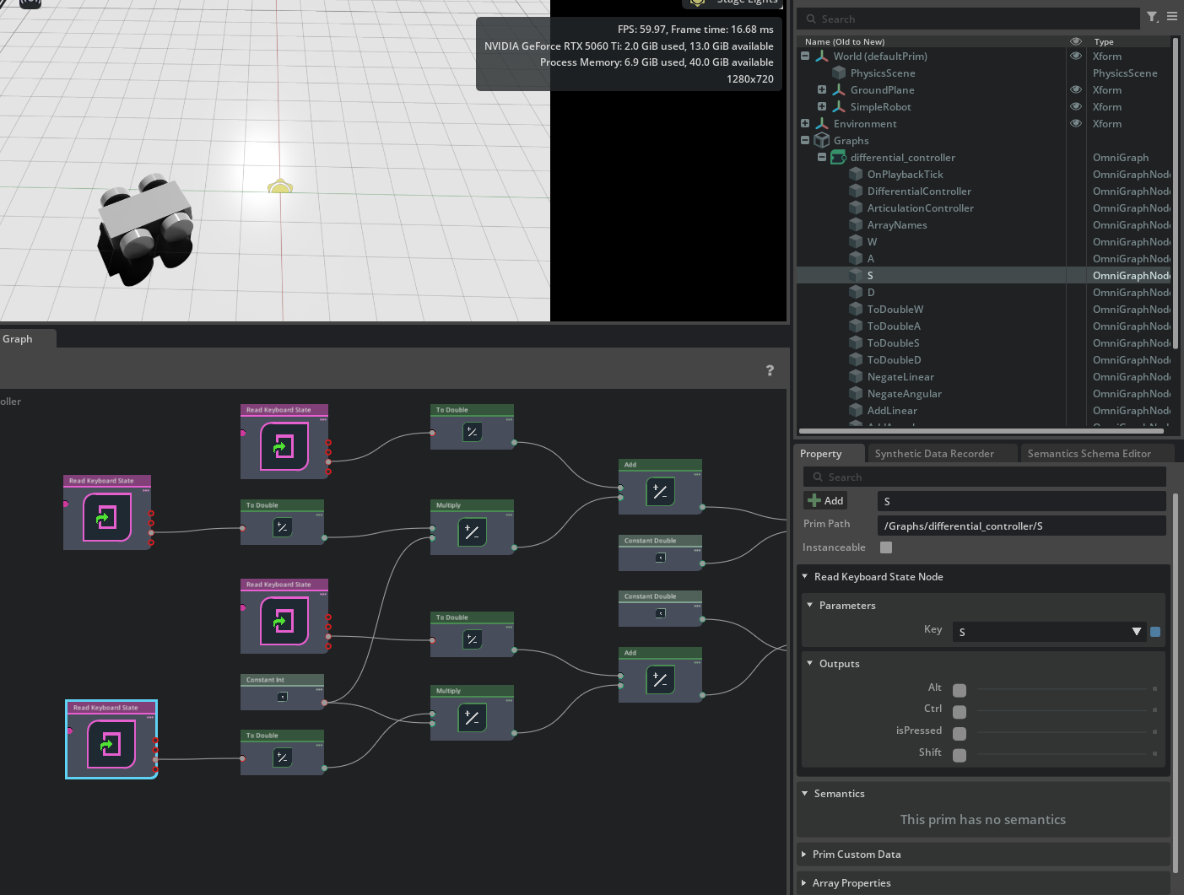This screenshot has width=1184, height=895.
Task: Click the blue reset square beside Key
Action: 1155,632
